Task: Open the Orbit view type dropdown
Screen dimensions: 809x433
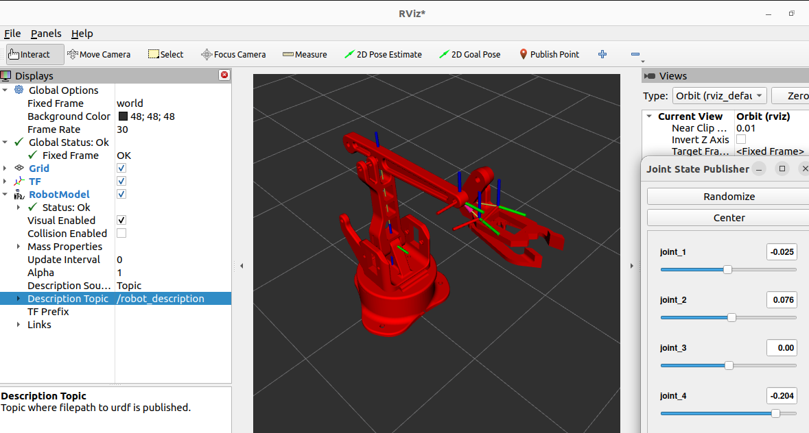Action: (x=719, y=95)
